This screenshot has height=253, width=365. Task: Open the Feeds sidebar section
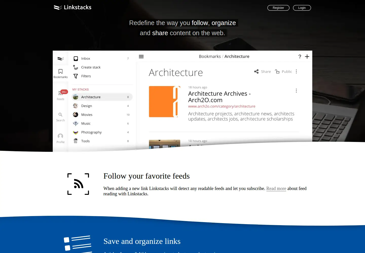[x=61, y=95]
